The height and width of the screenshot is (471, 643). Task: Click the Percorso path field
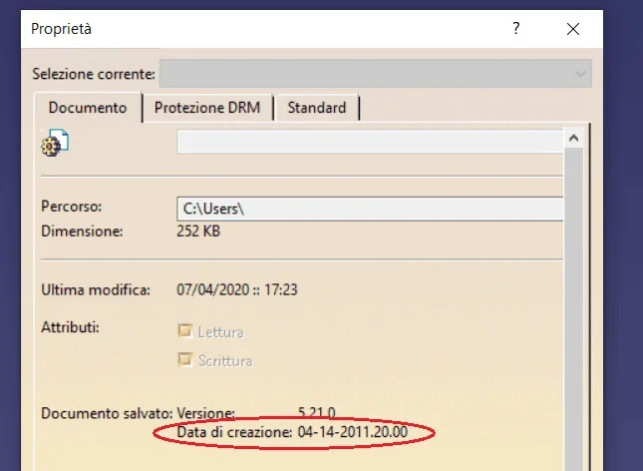369,209
